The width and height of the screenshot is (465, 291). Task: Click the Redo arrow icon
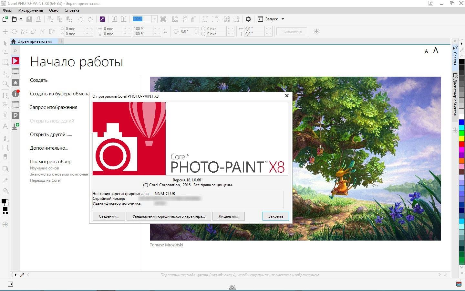coord(90,19)
